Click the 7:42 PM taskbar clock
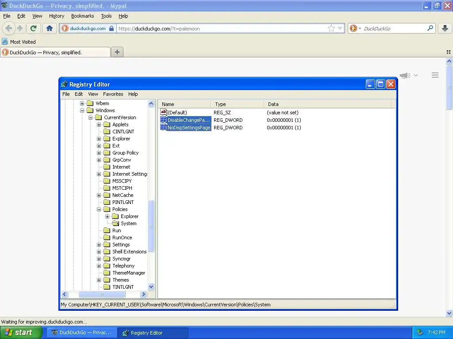The height and width of the screenshot is (339, 453). [437, 333]
